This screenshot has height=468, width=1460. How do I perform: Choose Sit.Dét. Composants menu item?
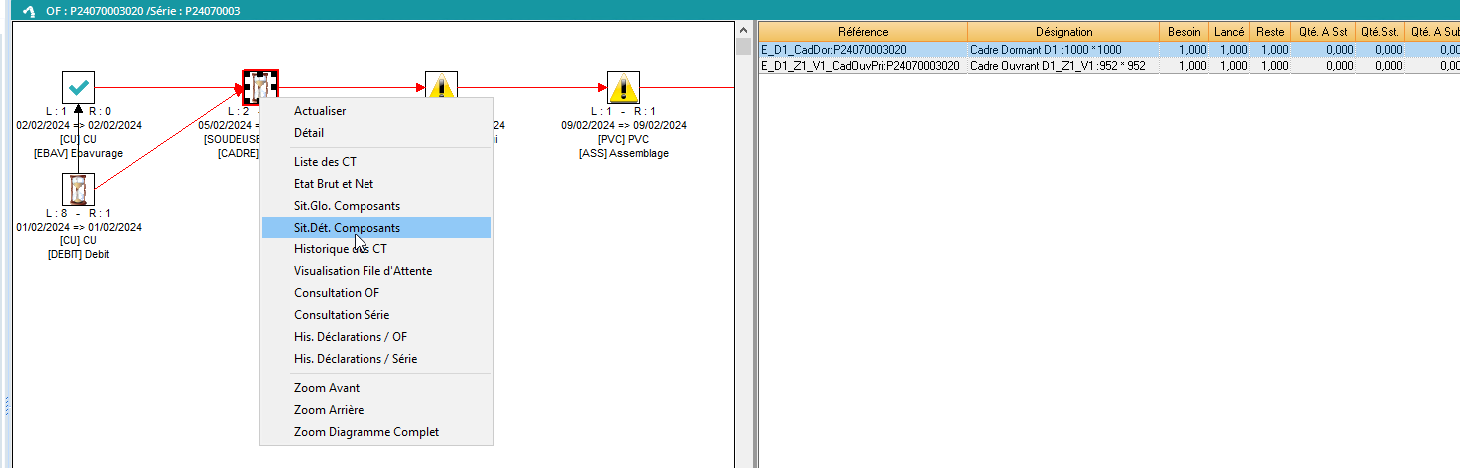click(x=347, y=228)
